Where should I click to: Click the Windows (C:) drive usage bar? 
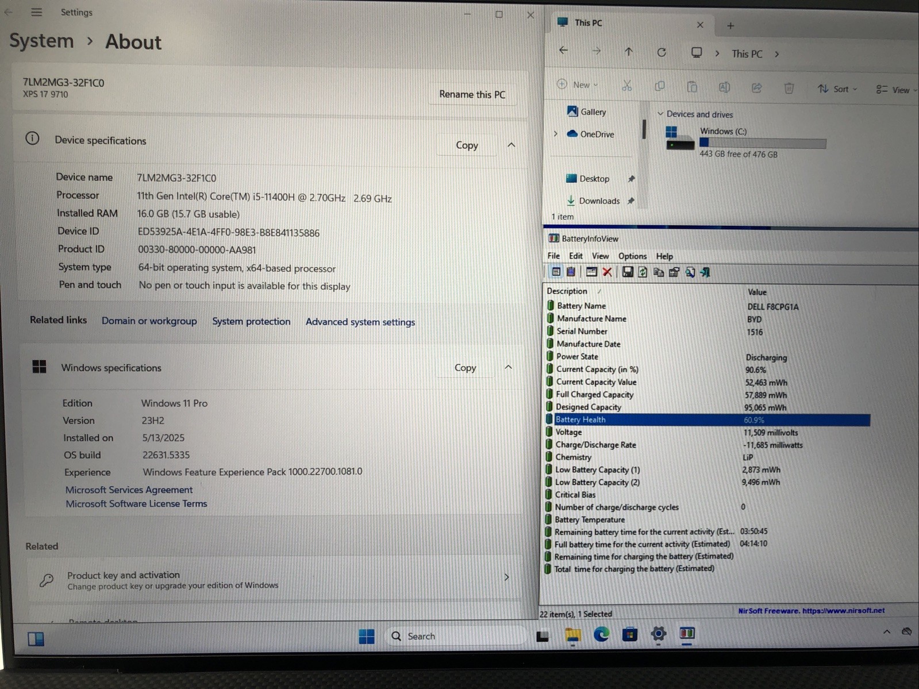tap(762, 143)
